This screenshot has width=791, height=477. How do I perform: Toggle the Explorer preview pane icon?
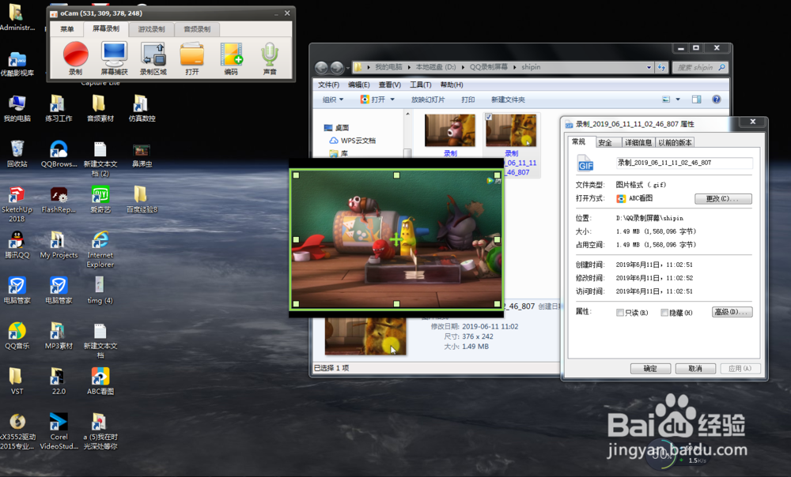click(x=696, y=100)
